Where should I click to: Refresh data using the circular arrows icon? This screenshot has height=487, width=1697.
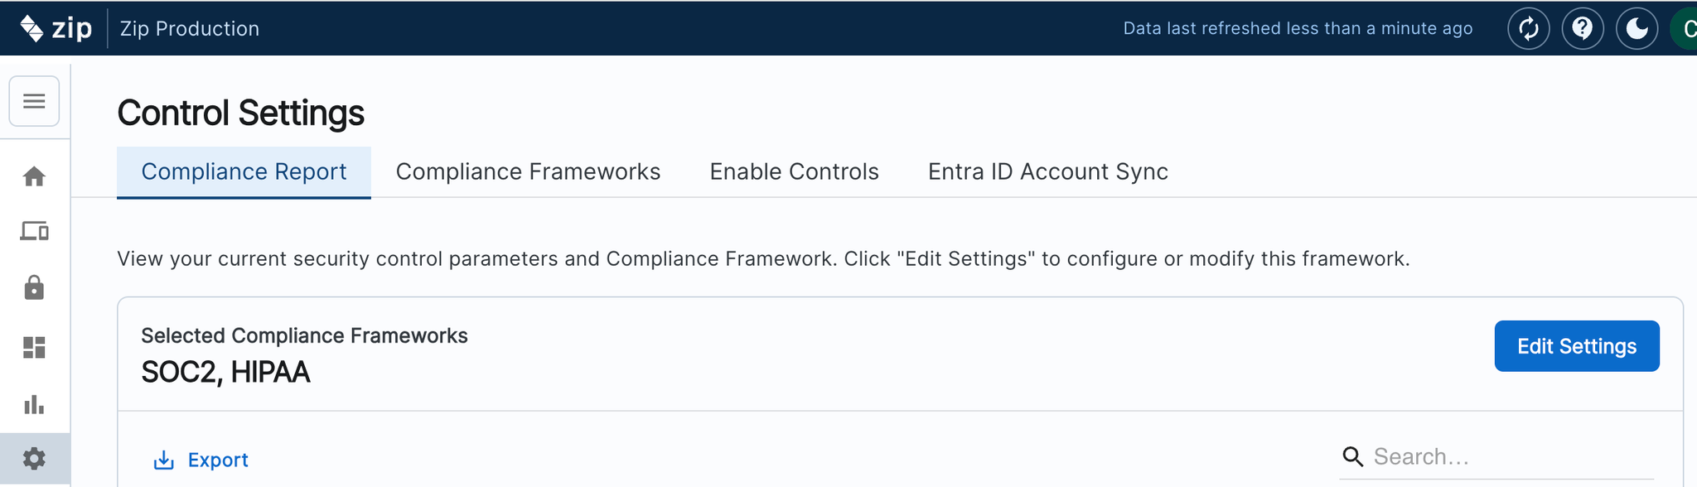point(1528,29)
